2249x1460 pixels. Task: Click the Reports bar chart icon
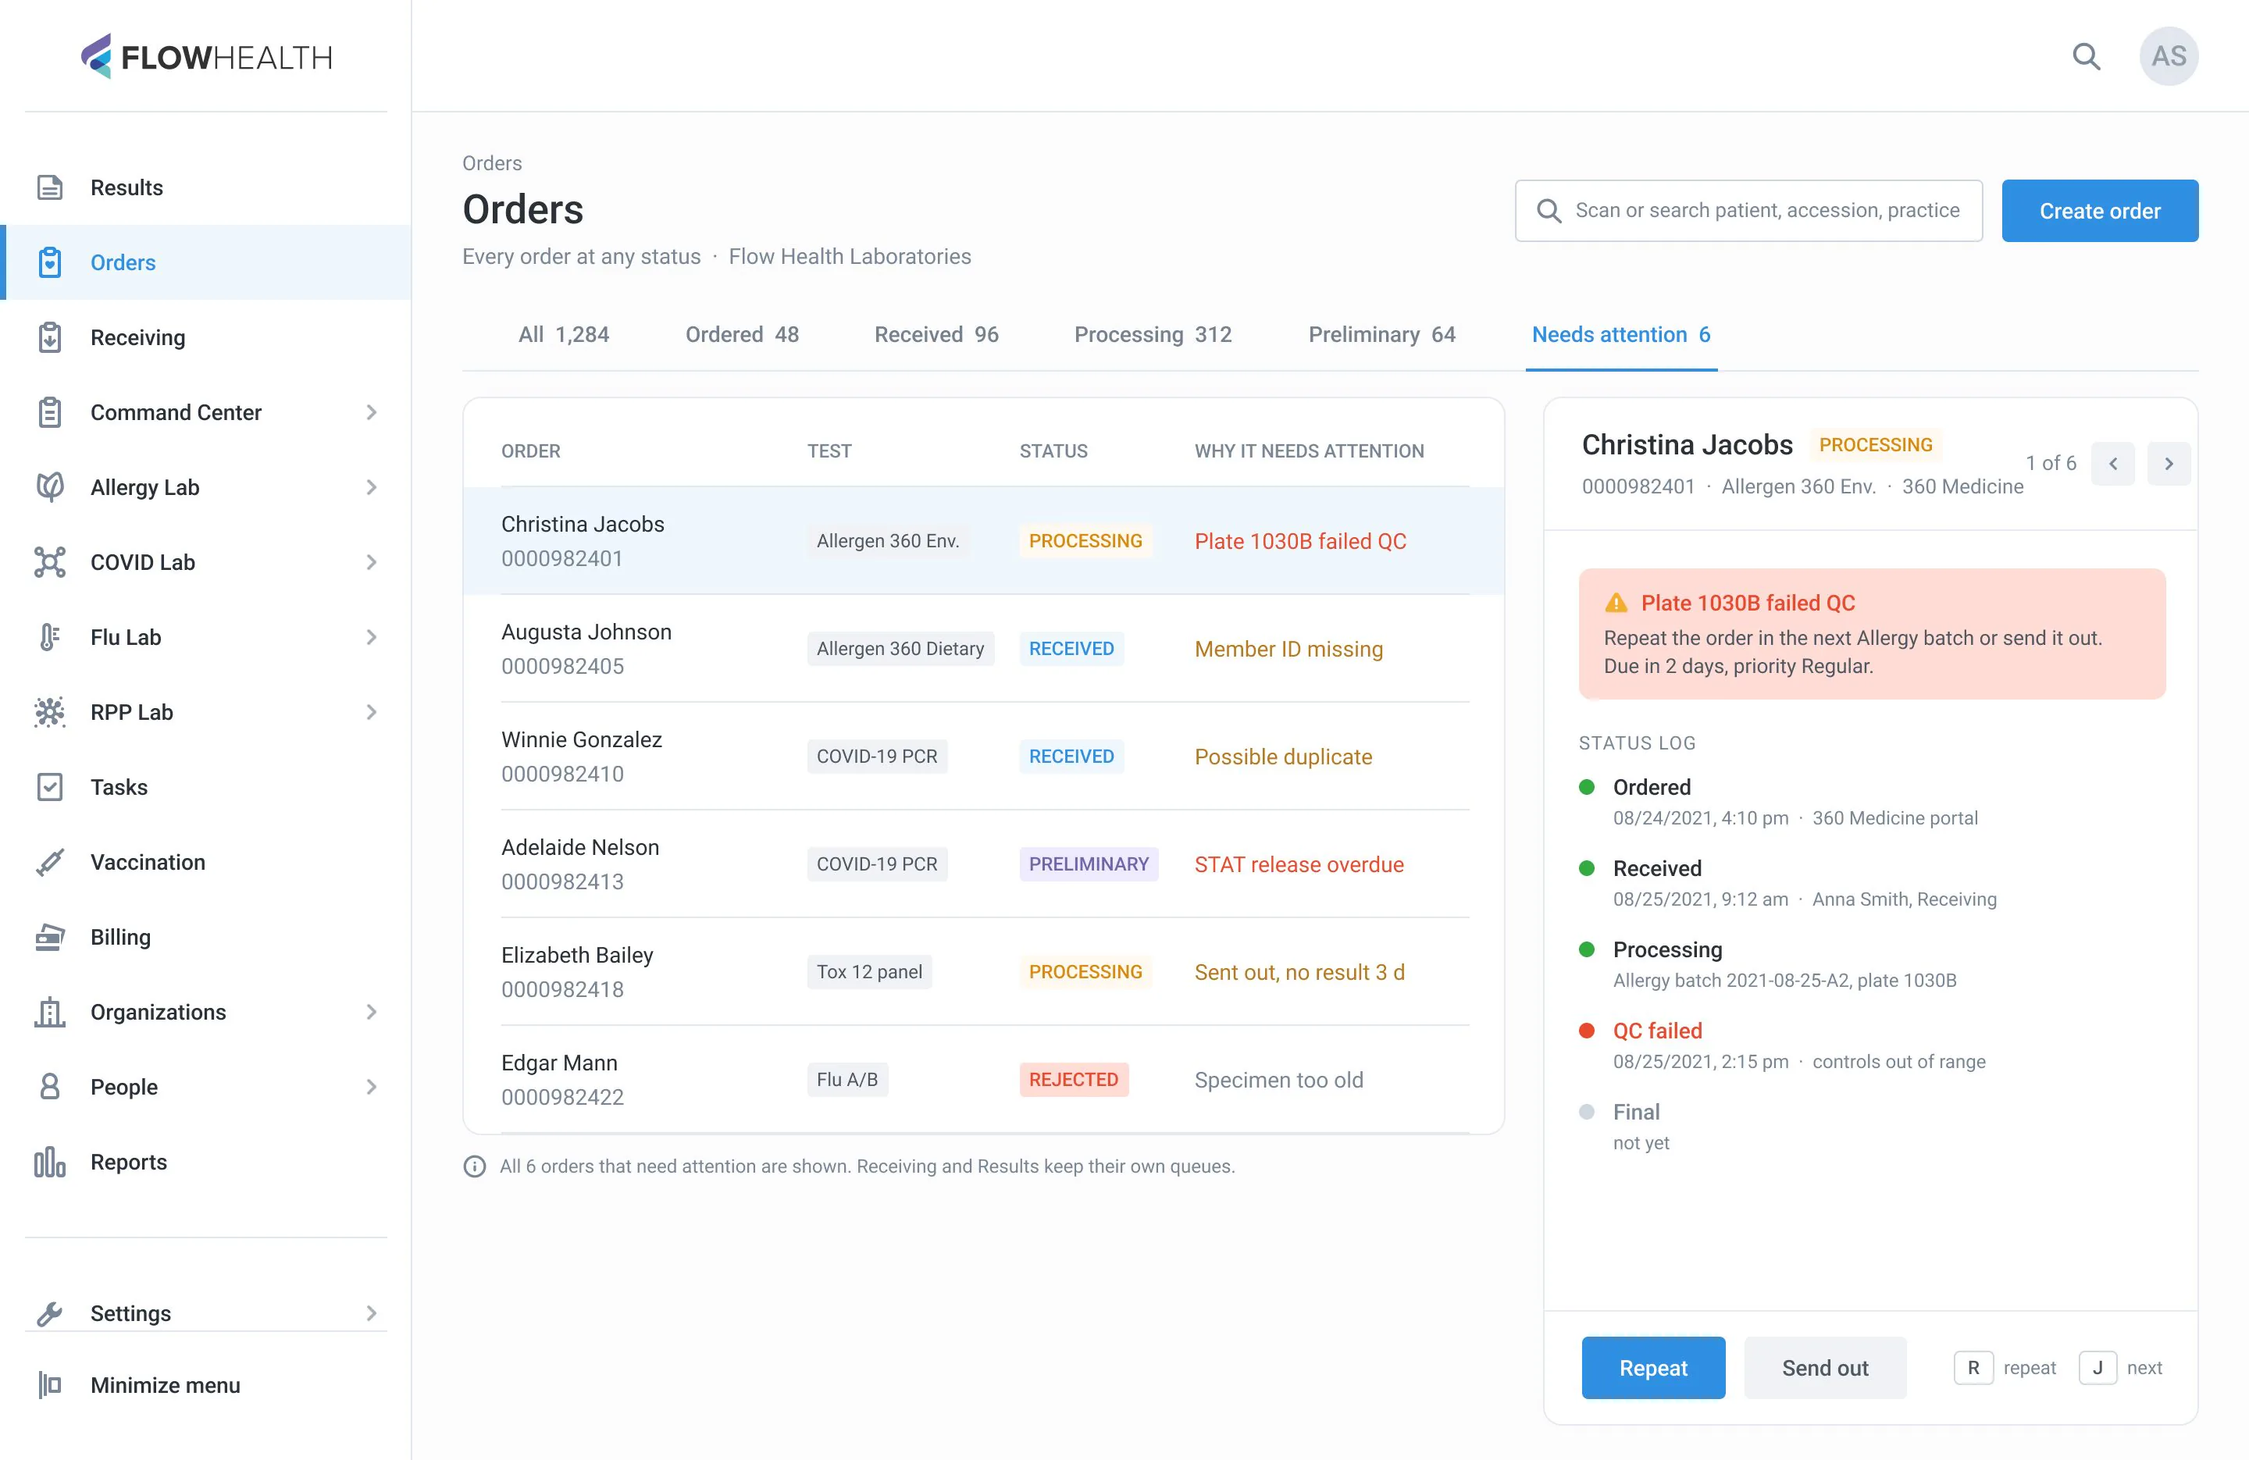(x=50, y=1162)
